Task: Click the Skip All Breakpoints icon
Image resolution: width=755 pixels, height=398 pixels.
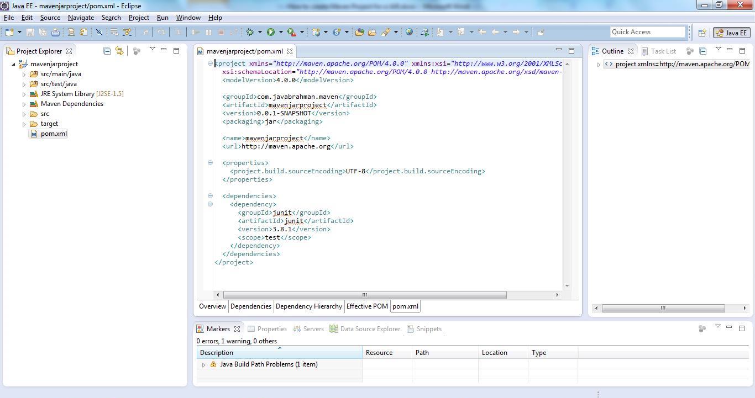Action: 99,32
